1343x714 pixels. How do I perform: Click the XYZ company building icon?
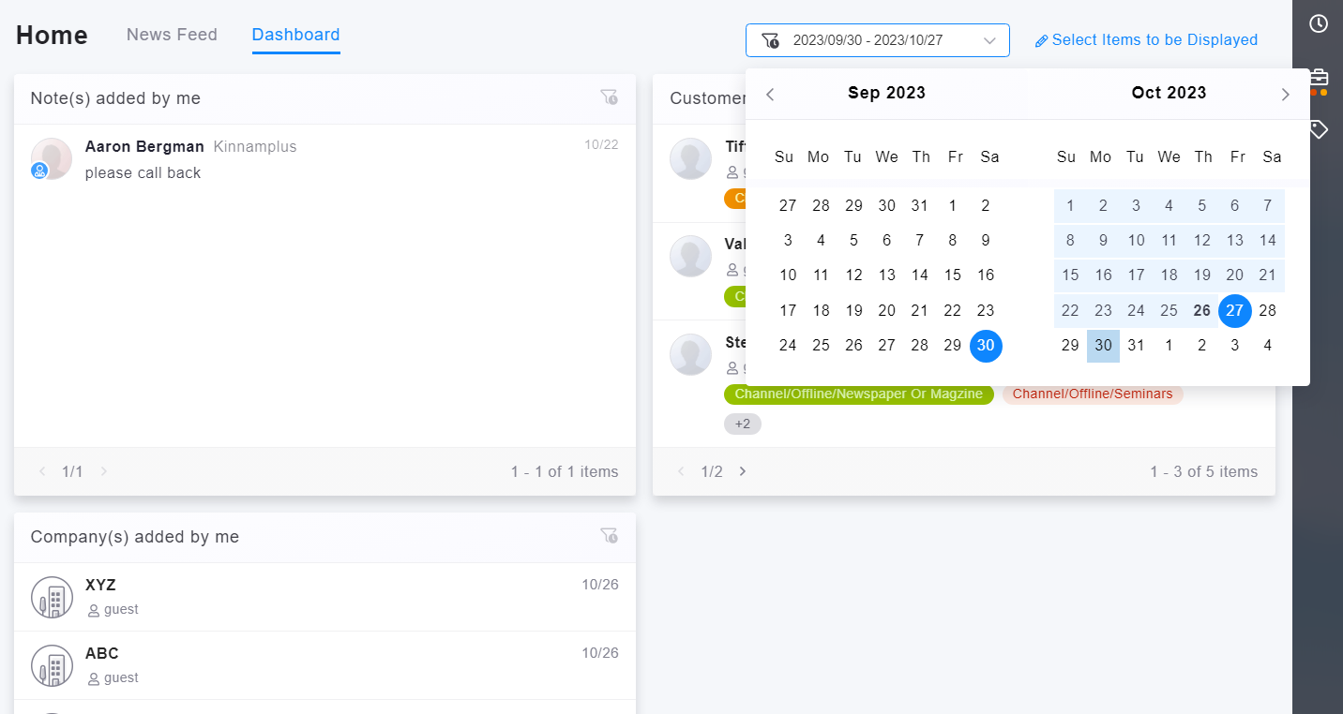coord(52,597)
